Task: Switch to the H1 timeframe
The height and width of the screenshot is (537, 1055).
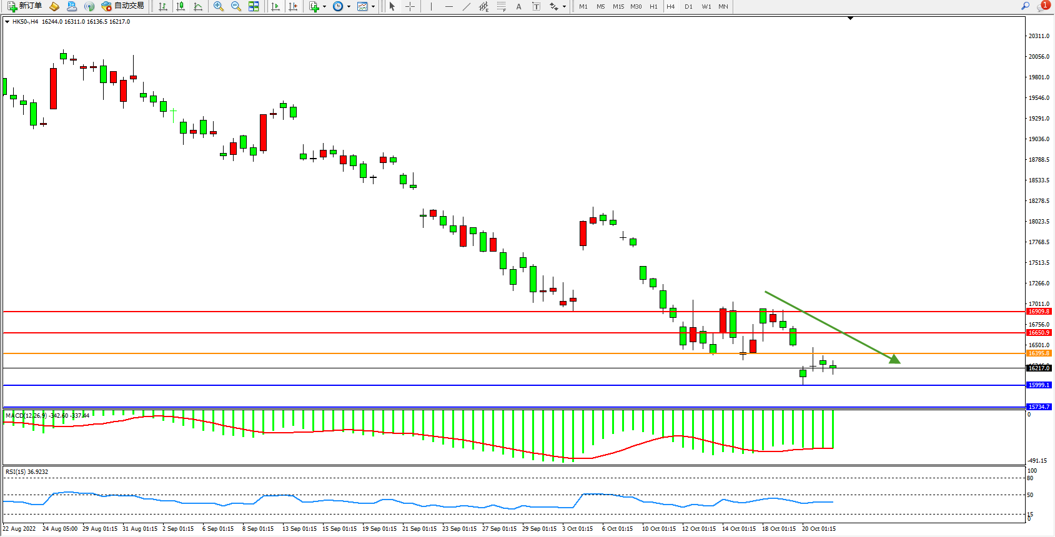Action: 653,6
